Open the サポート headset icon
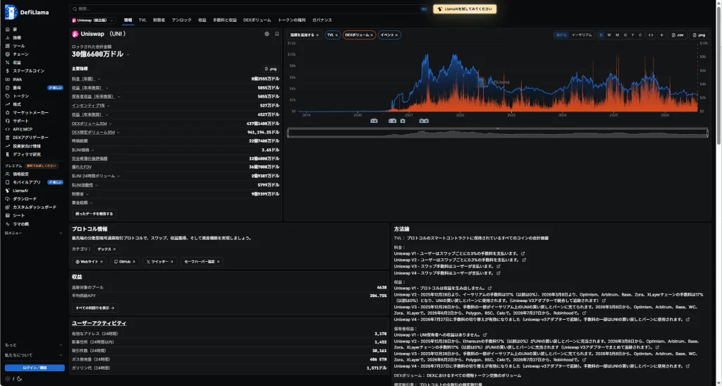 pyautogui.click(x=7, y=121)
